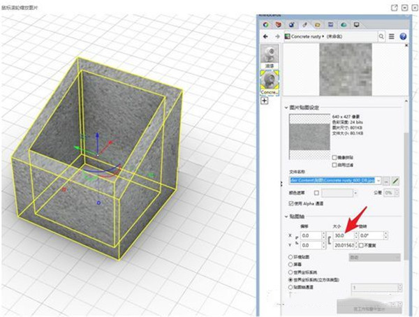Open the color mask swatch dropdown arrow
The height and width of the screenshot is (317, 419).
click(x=355, y=193)
